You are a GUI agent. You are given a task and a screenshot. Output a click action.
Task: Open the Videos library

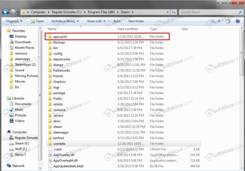click(x=17, y=121)
